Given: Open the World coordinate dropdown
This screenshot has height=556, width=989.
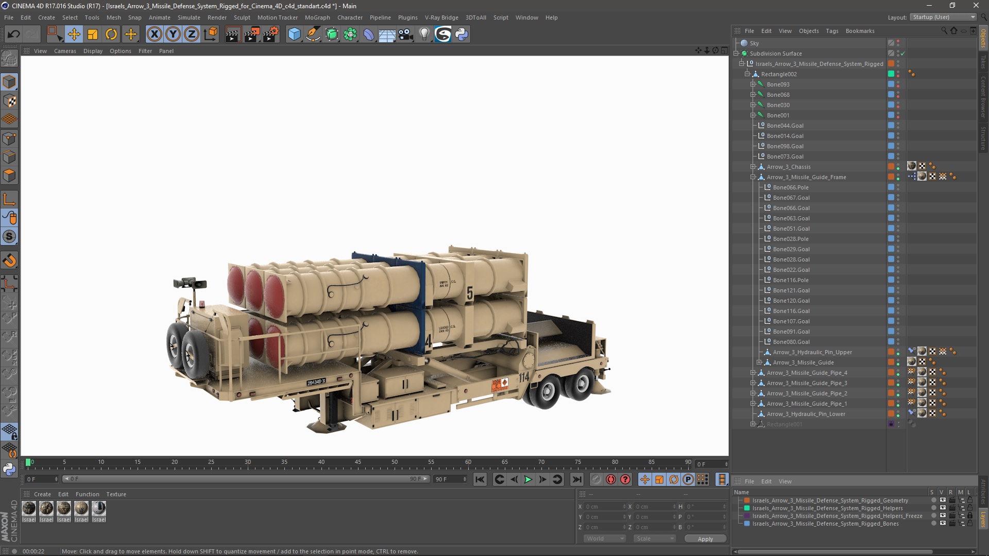Looking at the screenshot, I should pyautogui.click(x=604, y=538).
